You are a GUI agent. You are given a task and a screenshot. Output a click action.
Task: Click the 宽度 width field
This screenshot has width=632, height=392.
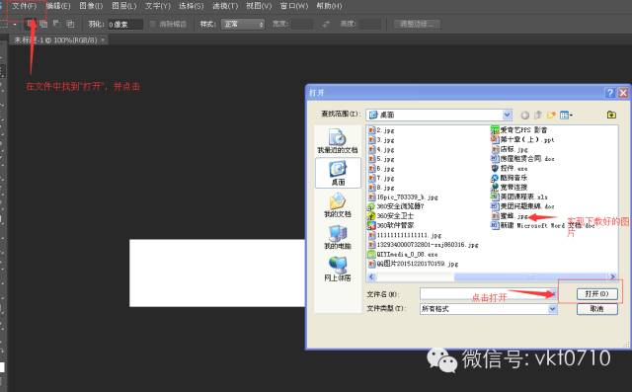tap(302, 24)
